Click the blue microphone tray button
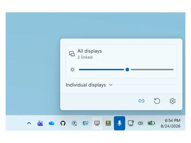The image size is (191, 143). (120, 123)
